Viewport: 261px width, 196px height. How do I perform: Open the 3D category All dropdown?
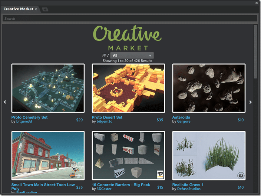(132, 56)
